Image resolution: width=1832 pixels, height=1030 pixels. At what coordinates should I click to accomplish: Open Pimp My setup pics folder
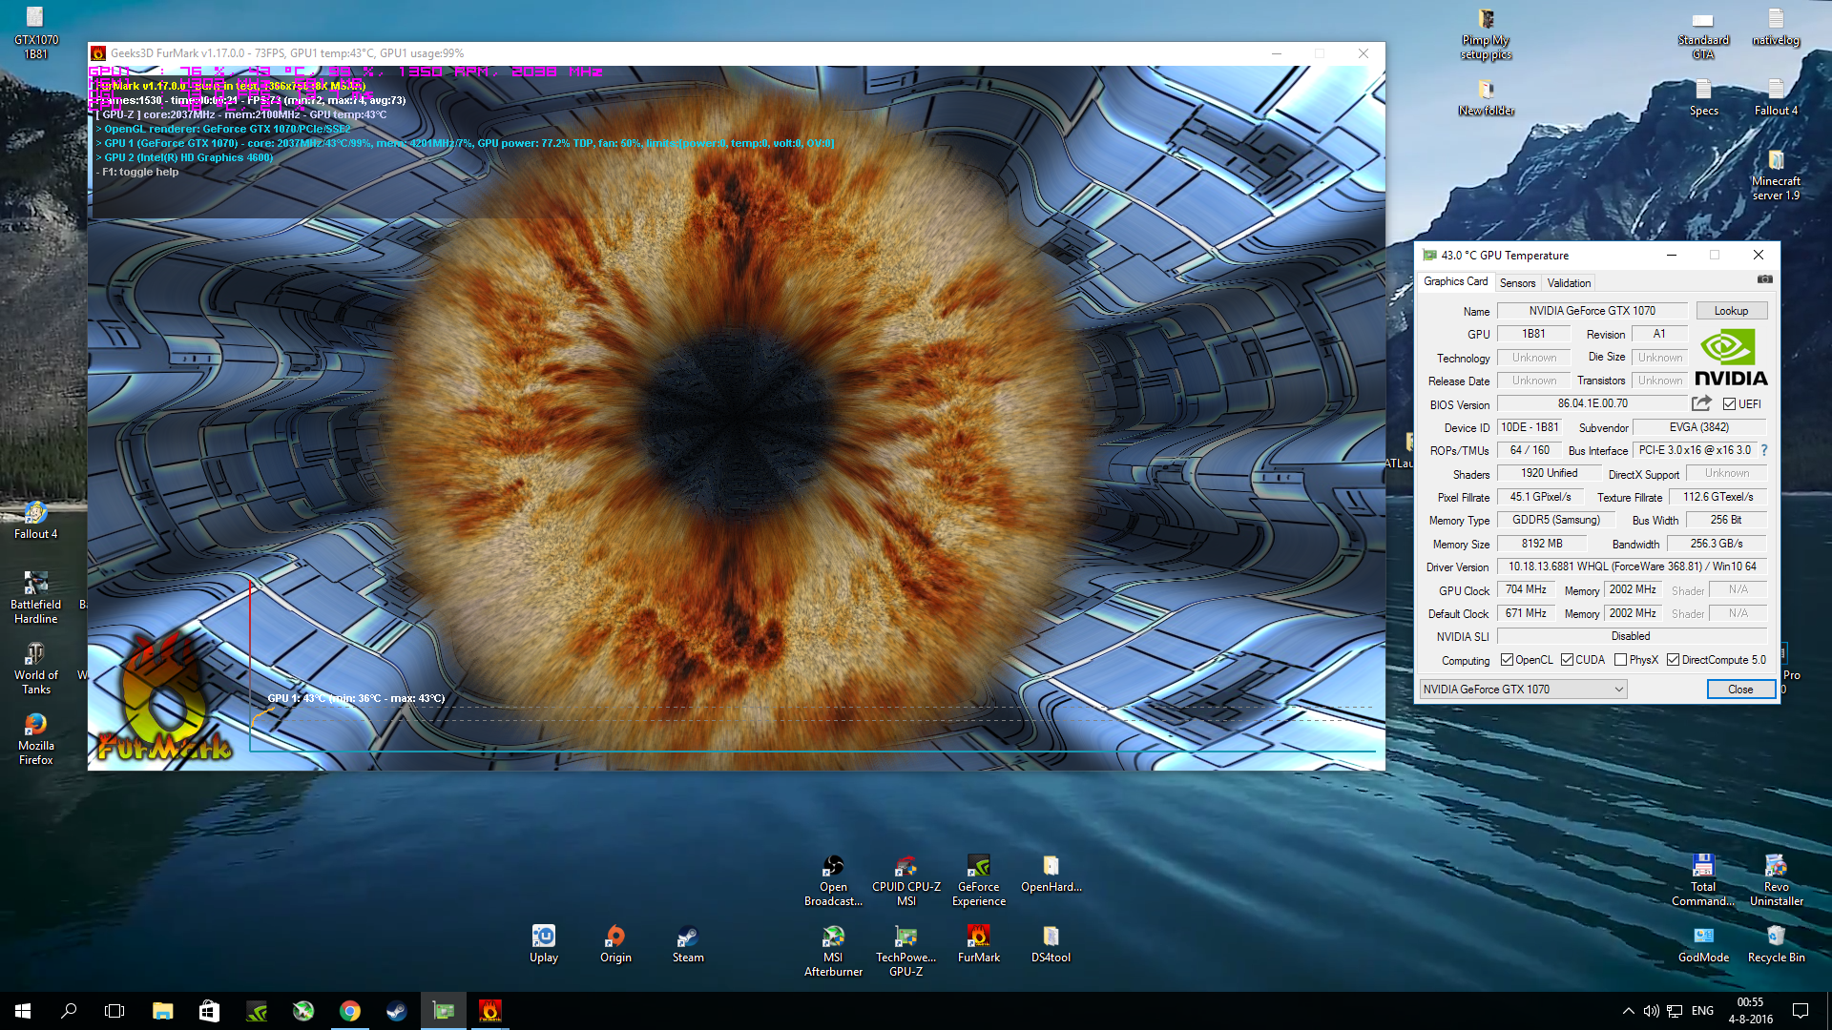click(x=1486, y=33)
